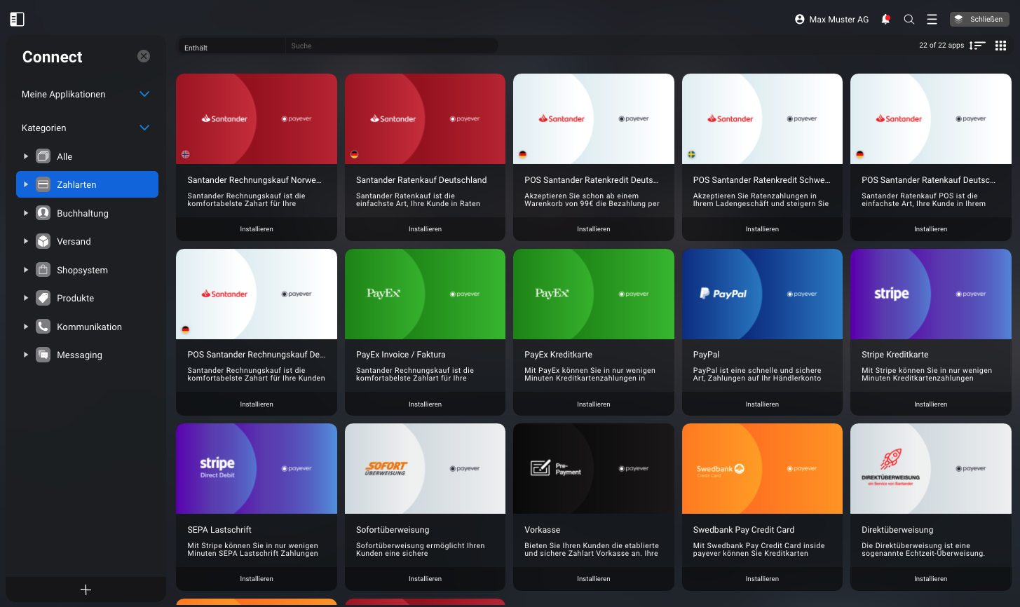This screenshot has width=1020, height=607.
Task: Click the search magnifier in top bar
Action: pyautogui.click(x=909, y=20)
